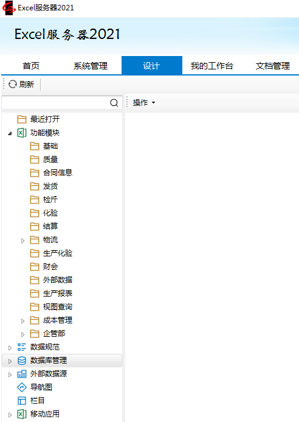Click the 栏目 layout icon
Screen dimensions: 299x422
point(22,401)
